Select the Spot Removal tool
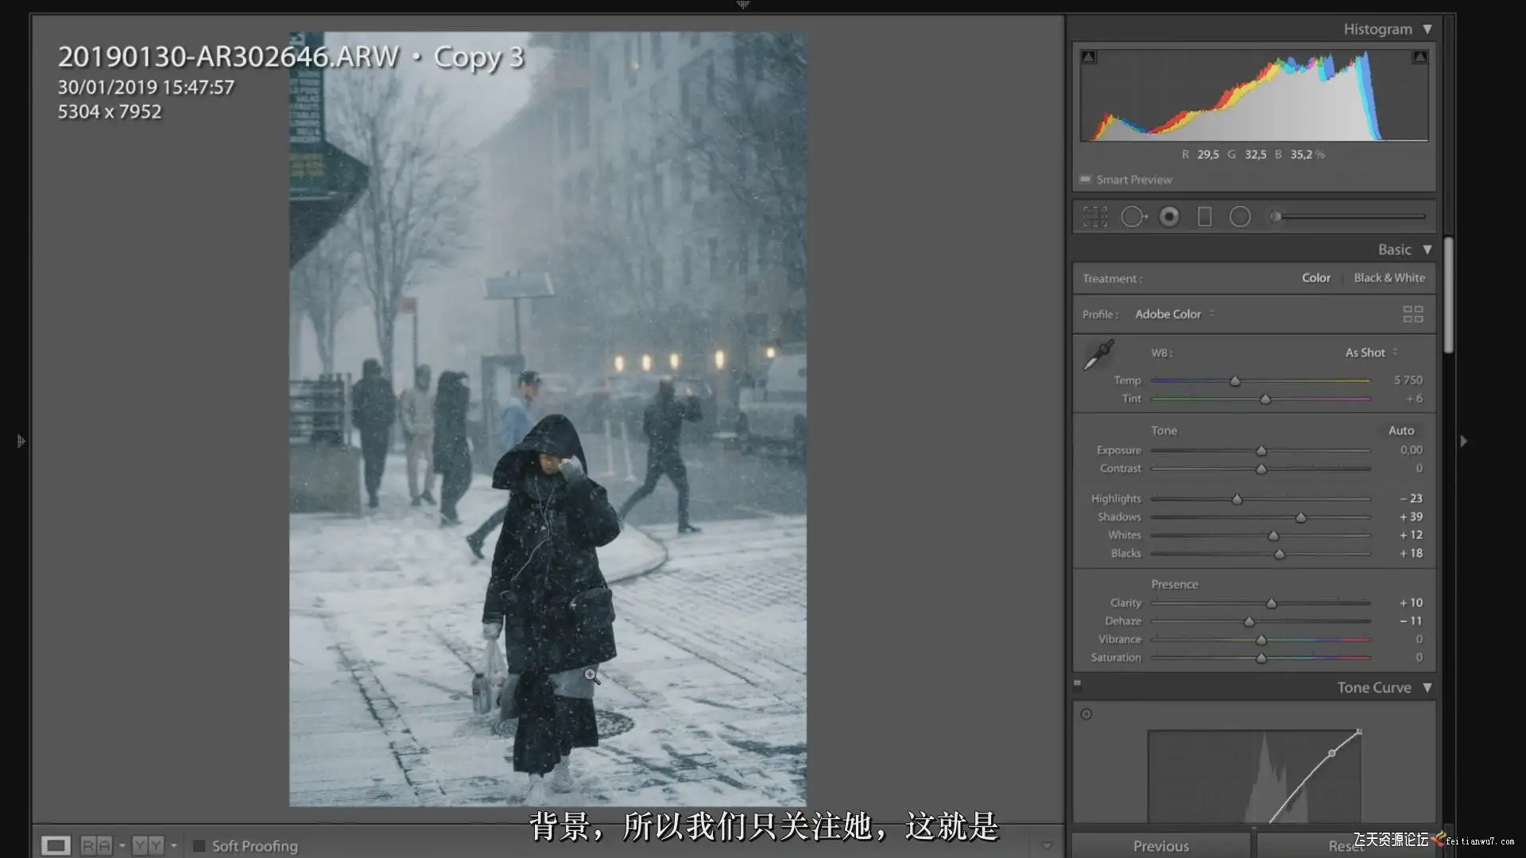The height and width of the screenshot is (858, 1526). [x=1133, y=217]
